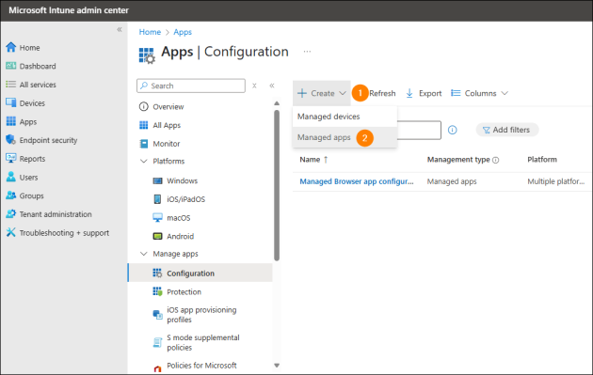Viewport: 593px width, 375px height.
Task: Collapse the Platforms section chevron
Action: (144, 162)
